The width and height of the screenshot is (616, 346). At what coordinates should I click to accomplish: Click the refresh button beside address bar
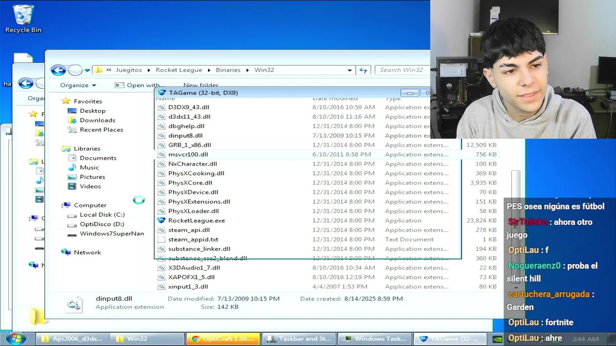tap(363, 70)
